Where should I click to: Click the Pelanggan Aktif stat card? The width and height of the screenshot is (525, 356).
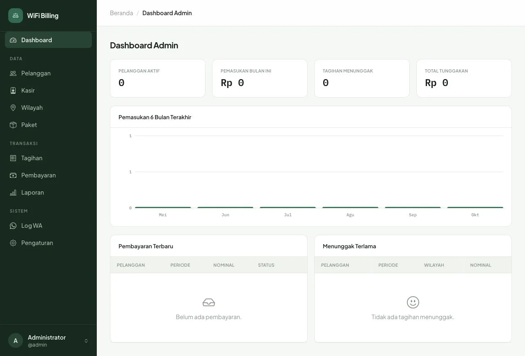(x=157, y=78)
